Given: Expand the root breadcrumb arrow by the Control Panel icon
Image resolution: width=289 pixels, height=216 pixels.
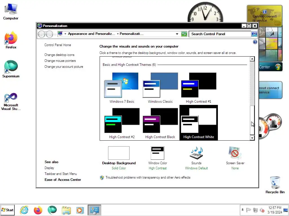Looking at the screenshot, I should (65, 34).
